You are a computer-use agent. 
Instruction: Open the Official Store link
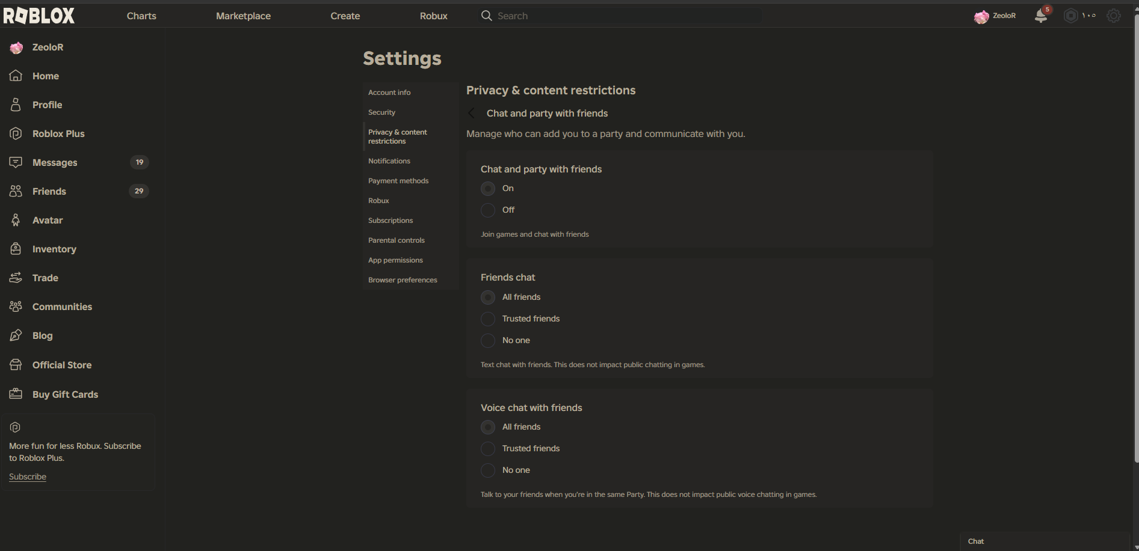coord(62,365)
